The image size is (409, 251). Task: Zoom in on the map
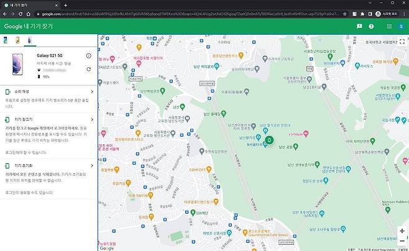pyautogui.click(x=402, y=230)
